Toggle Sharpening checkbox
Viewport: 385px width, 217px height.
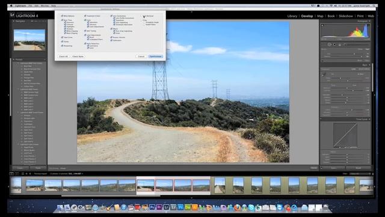(x=62, y=46)
